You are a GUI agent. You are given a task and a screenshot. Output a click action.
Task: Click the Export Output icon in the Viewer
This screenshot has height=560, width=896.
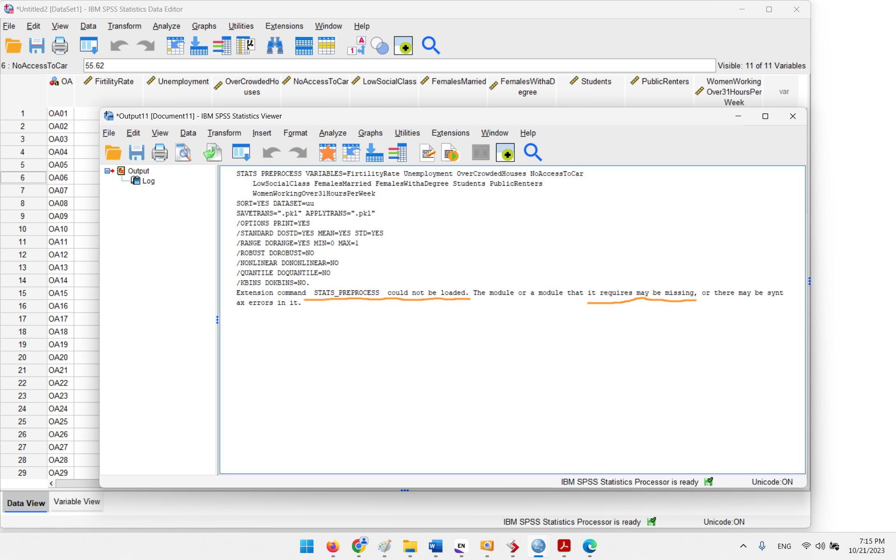coord(212,153)
